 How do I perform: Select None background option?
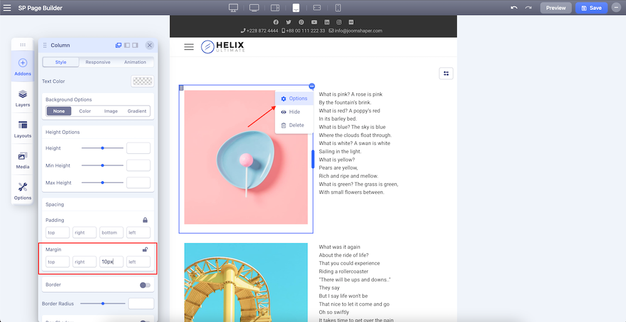[59, 111]
